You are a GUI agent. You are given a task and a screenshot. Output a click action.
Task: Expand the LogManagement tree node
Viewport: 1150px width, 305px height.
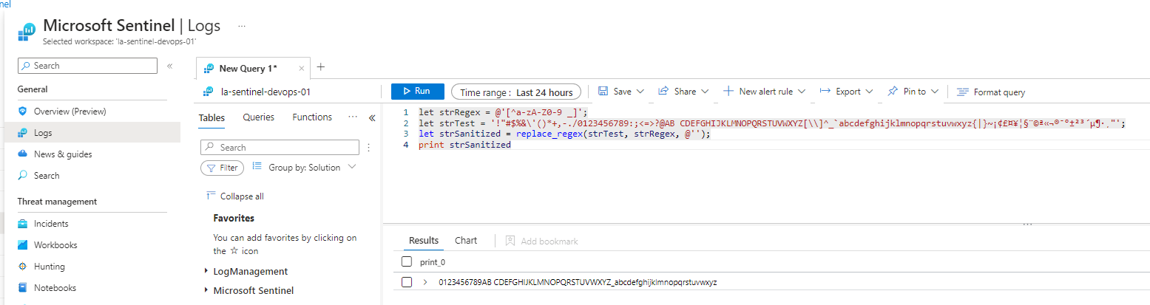[x=206, y=272]
